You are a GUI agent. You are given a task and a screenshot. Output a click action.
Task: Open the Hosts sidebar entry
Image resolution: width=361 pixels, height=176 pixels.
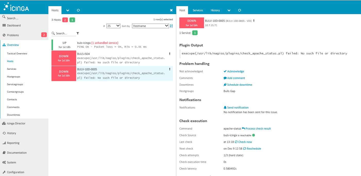10,61
